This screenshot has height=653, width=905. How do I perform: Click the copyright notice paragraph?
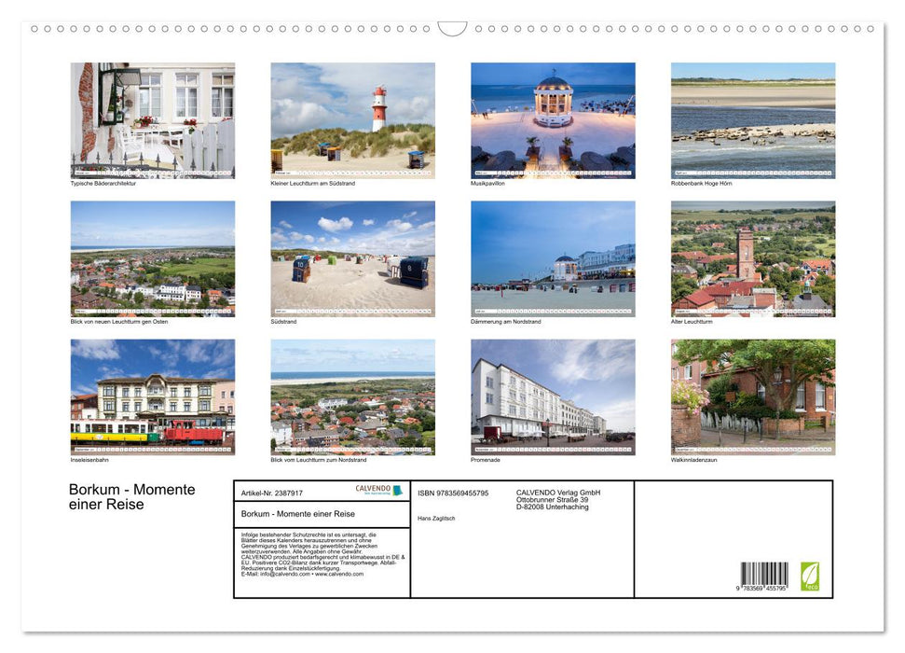point(322,554)
